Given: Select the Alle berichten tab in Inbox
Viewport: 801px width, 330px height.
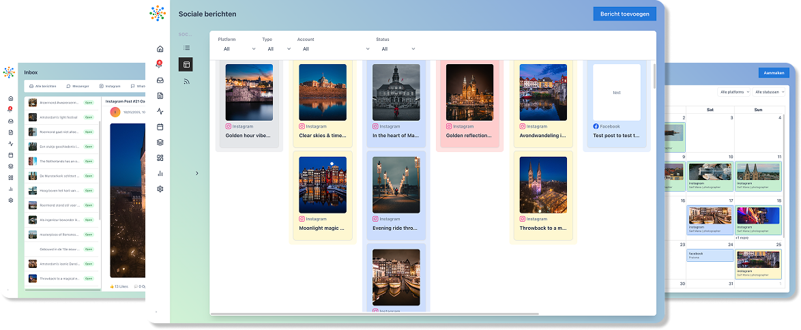Looking at the screenshot, I should pos(44,87).
